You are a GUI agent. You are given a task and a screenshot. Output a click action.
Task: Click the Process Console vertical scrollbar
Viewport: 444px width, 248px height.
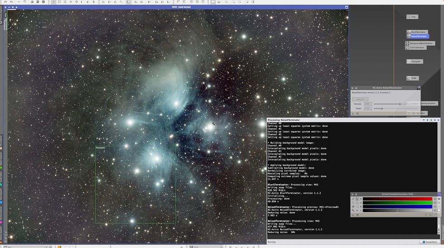click(x=439, y=179)
